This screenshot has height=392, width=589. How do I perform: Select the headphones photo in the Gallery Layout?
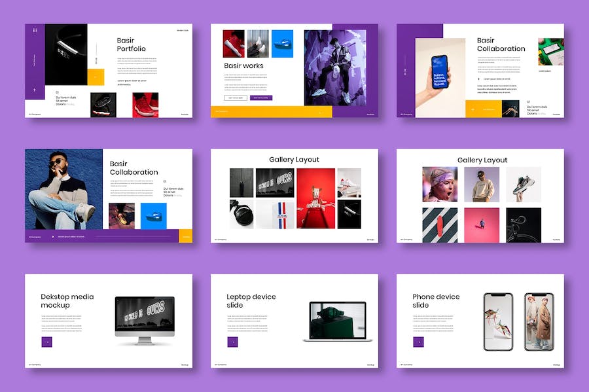[241, 214]
